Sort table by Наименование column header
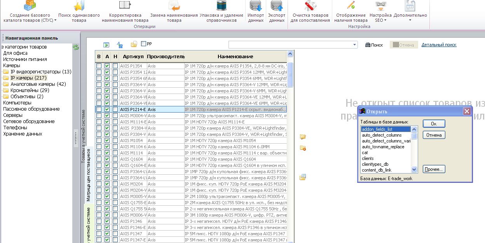 coord(236,56)
